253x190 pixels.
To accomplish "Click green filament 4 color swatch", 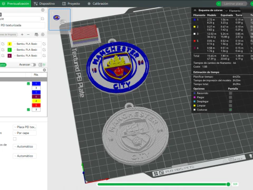I will (x=9, y=50).
